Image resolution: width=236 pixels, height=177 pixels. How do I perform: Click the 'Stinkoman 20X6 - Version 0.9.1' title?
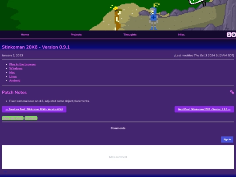coord(36,47)
